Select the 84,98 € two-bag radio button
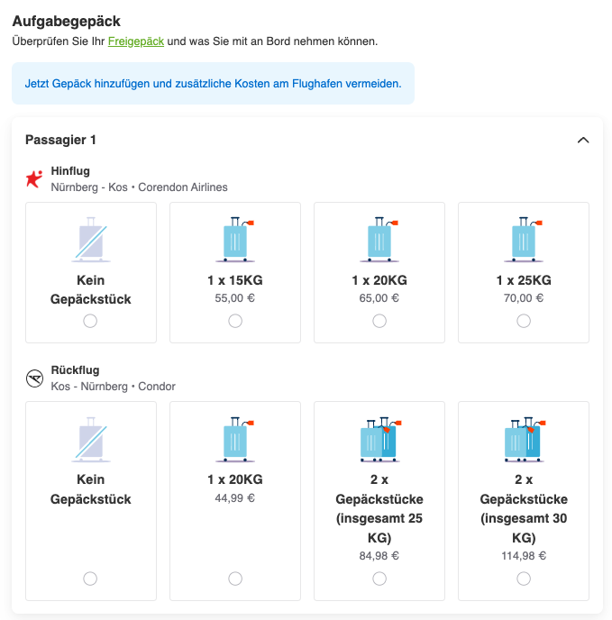 click(x=379, y=579)
